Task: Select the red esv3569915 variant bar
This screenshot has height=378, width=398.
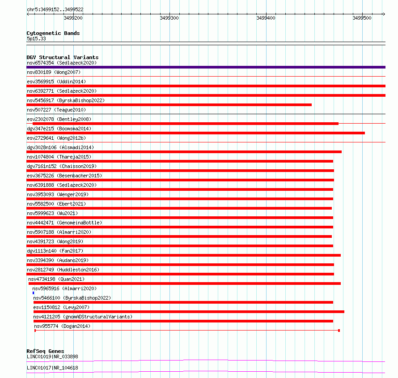Action: coord(206,86)
